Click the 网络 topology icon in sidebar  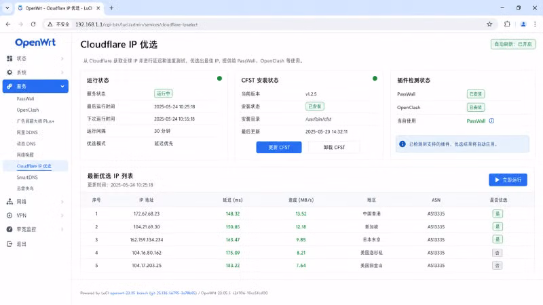pyautogui.click(x=10, y=201)
